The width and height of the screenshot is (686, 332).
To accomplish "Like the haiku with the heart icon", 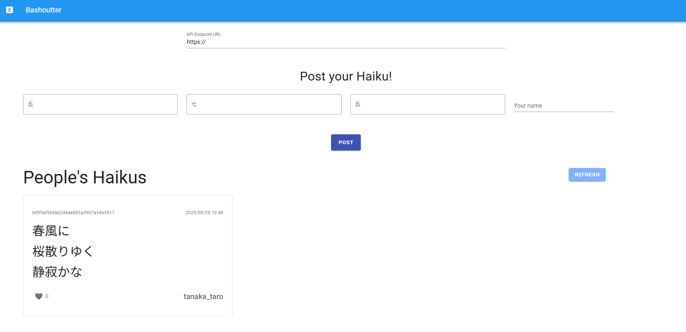I will coord(39,296).
